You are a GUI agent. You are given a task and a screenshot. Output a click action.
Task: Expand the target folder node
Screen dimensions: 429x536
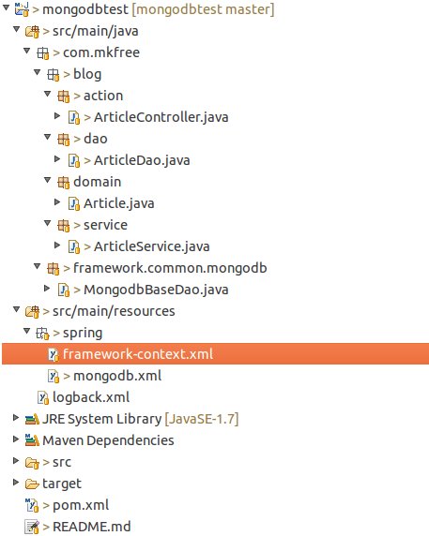point(16,482)
